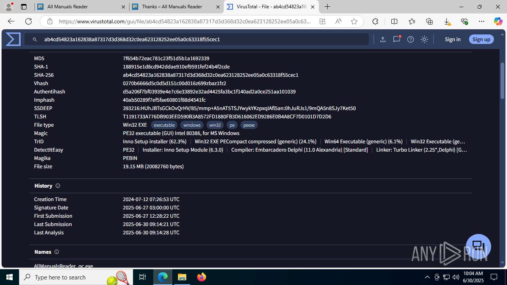Open the notifications comment icon

396,39
